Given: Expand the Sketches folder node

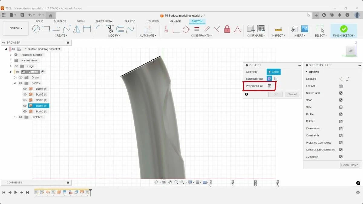Looking at the screenshot, I should [x=15, y=117].
